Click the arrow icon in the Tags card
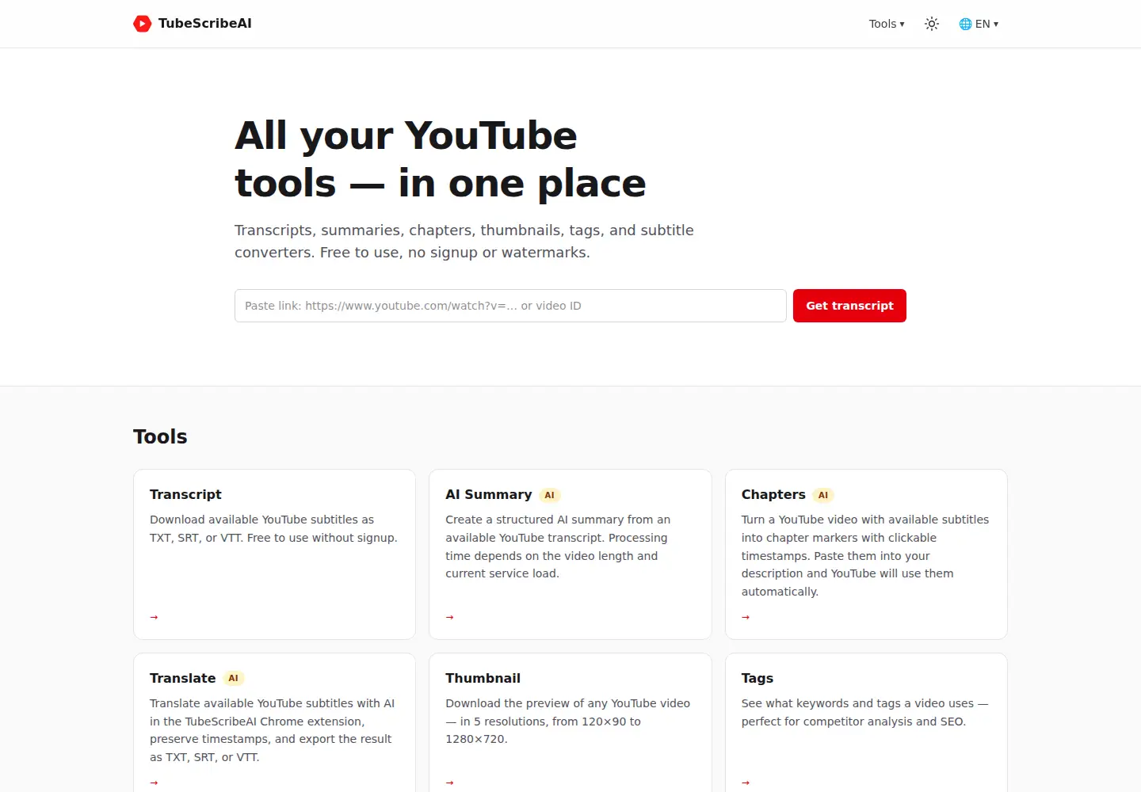Viewport: 1141px width, 792px height. [x=746, y=782]
